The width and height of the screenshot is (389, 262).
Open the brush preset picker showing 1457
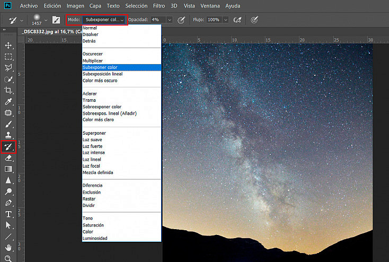coord(37,20)
